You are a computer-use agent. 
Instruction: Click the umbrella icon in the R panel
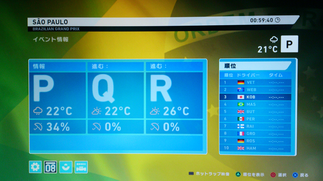click(155, 127)
